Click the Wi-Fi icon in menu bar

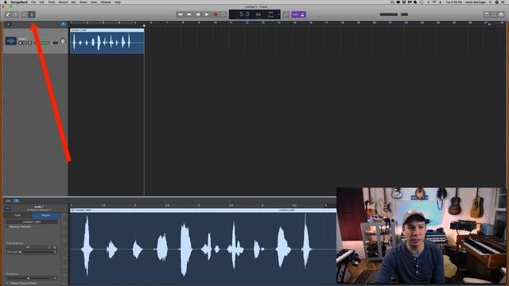(434, 2)
